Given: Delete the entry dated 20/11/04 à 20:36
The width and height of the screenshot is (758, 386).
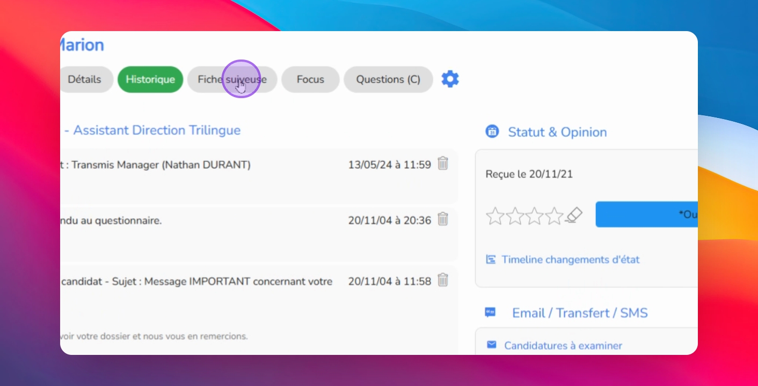Looking at the screenshot, I should (x=443, y=219).
